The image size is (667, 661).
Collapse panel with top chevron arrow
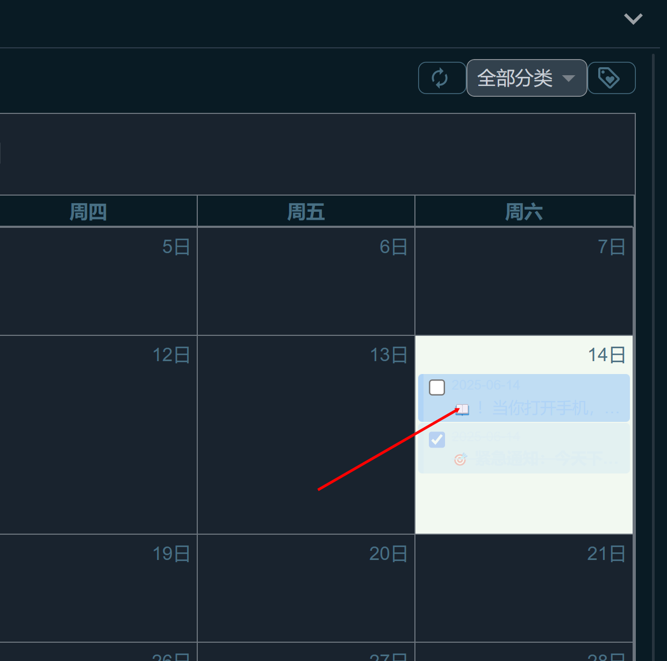[x=633, y=19]
